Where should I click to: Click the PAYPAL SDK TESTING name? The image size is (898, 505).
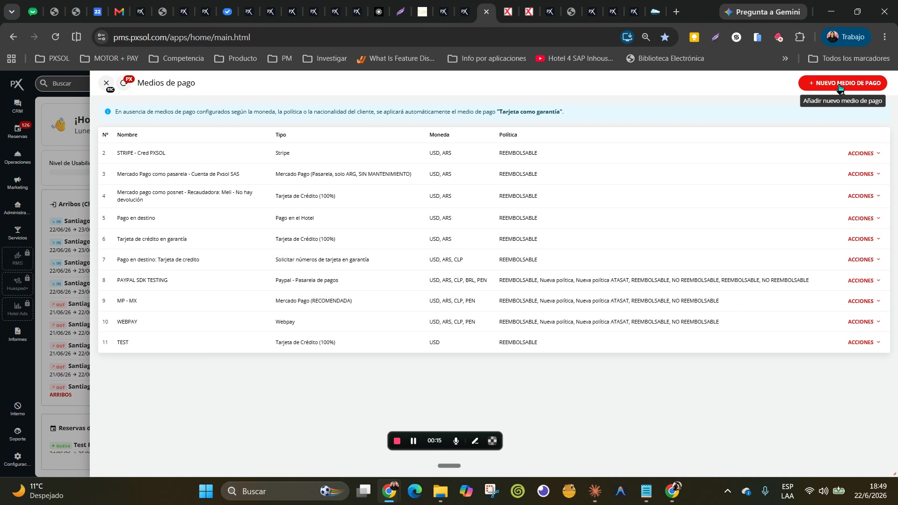[142, 280]
